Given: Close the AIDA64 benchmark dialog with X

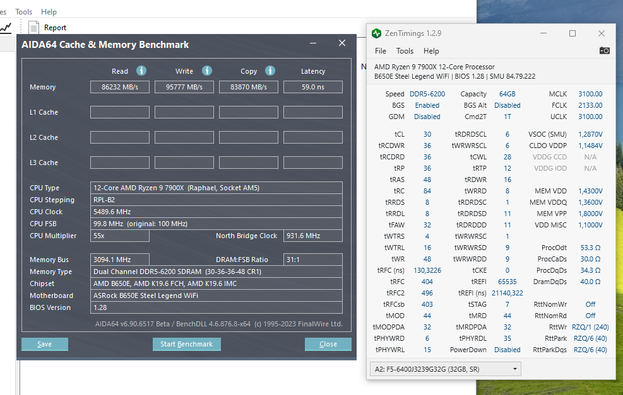Looking at the screenshot, I should click(342, 43).
